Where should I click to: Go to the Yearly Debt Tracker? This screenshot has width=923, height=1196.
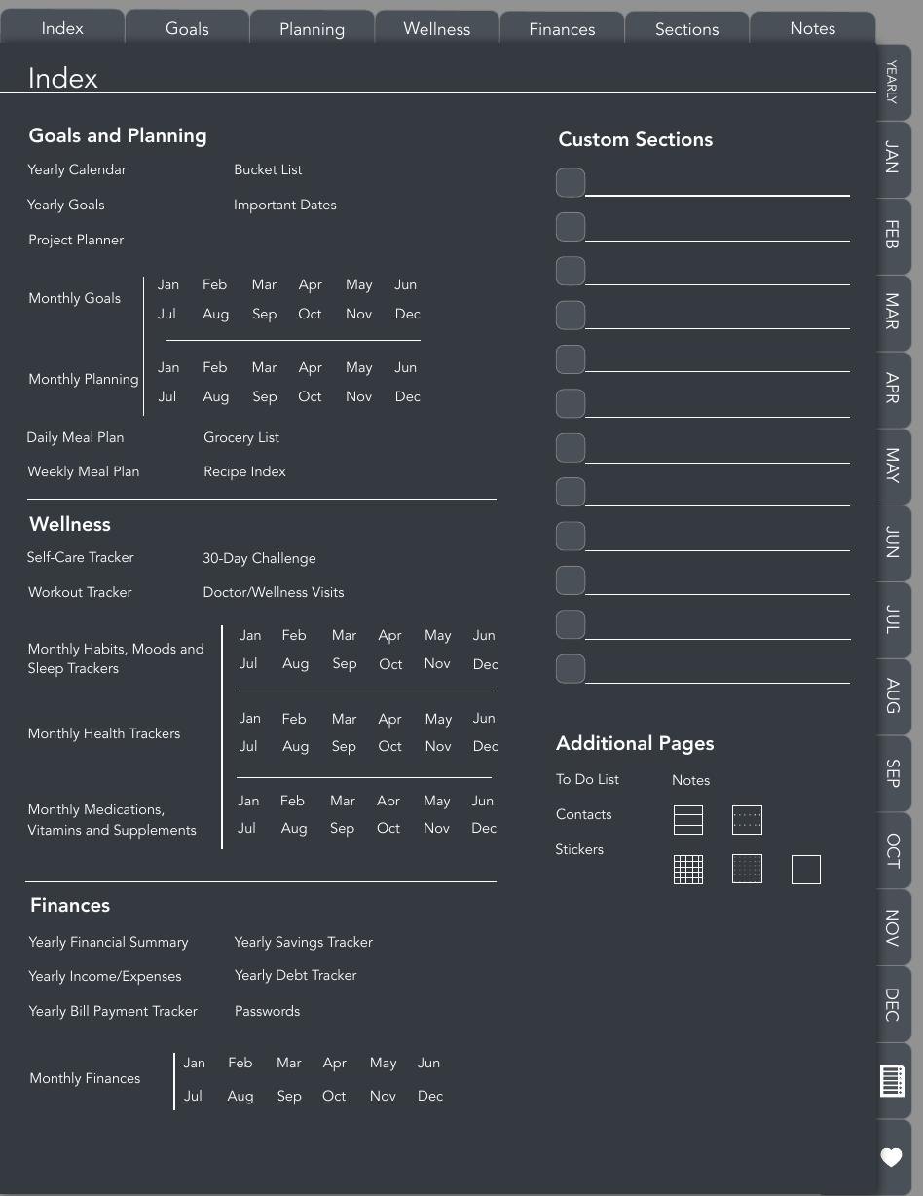[295, 976]
